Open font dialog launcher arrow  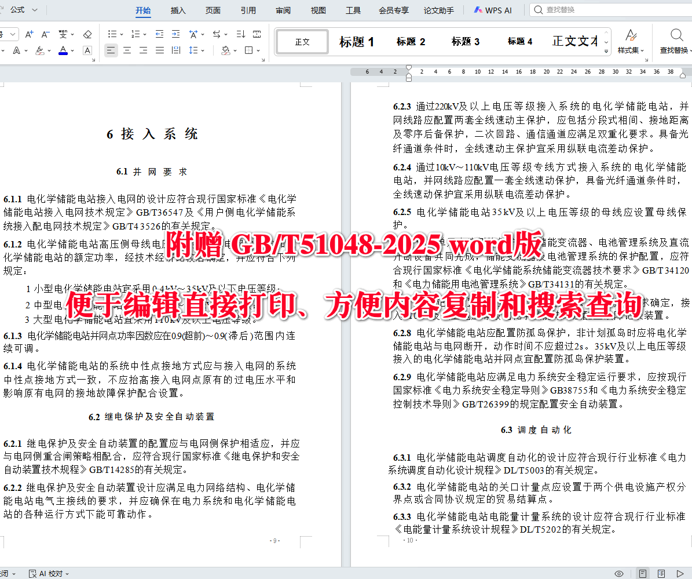point(94,60)
